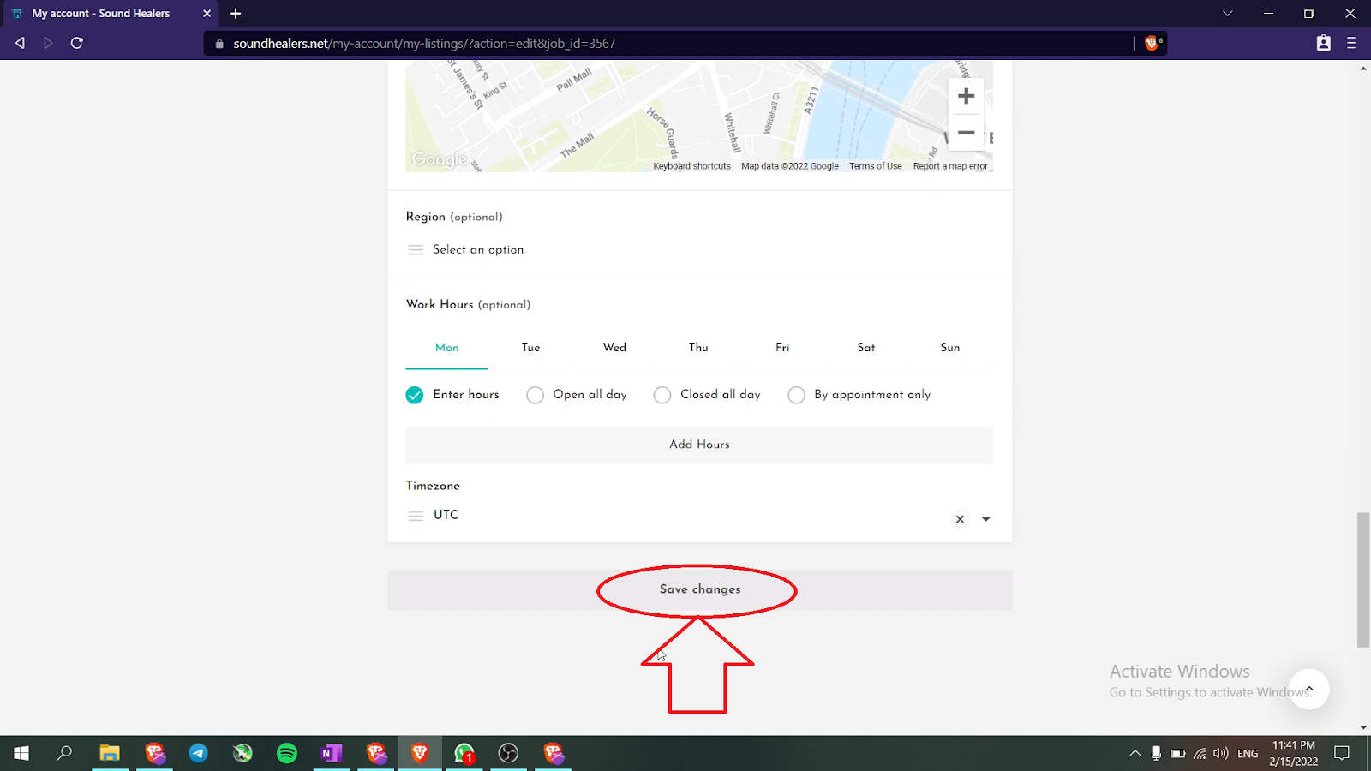
Task: Open the battery status tray icon
Action: [x=1178, y=754]
